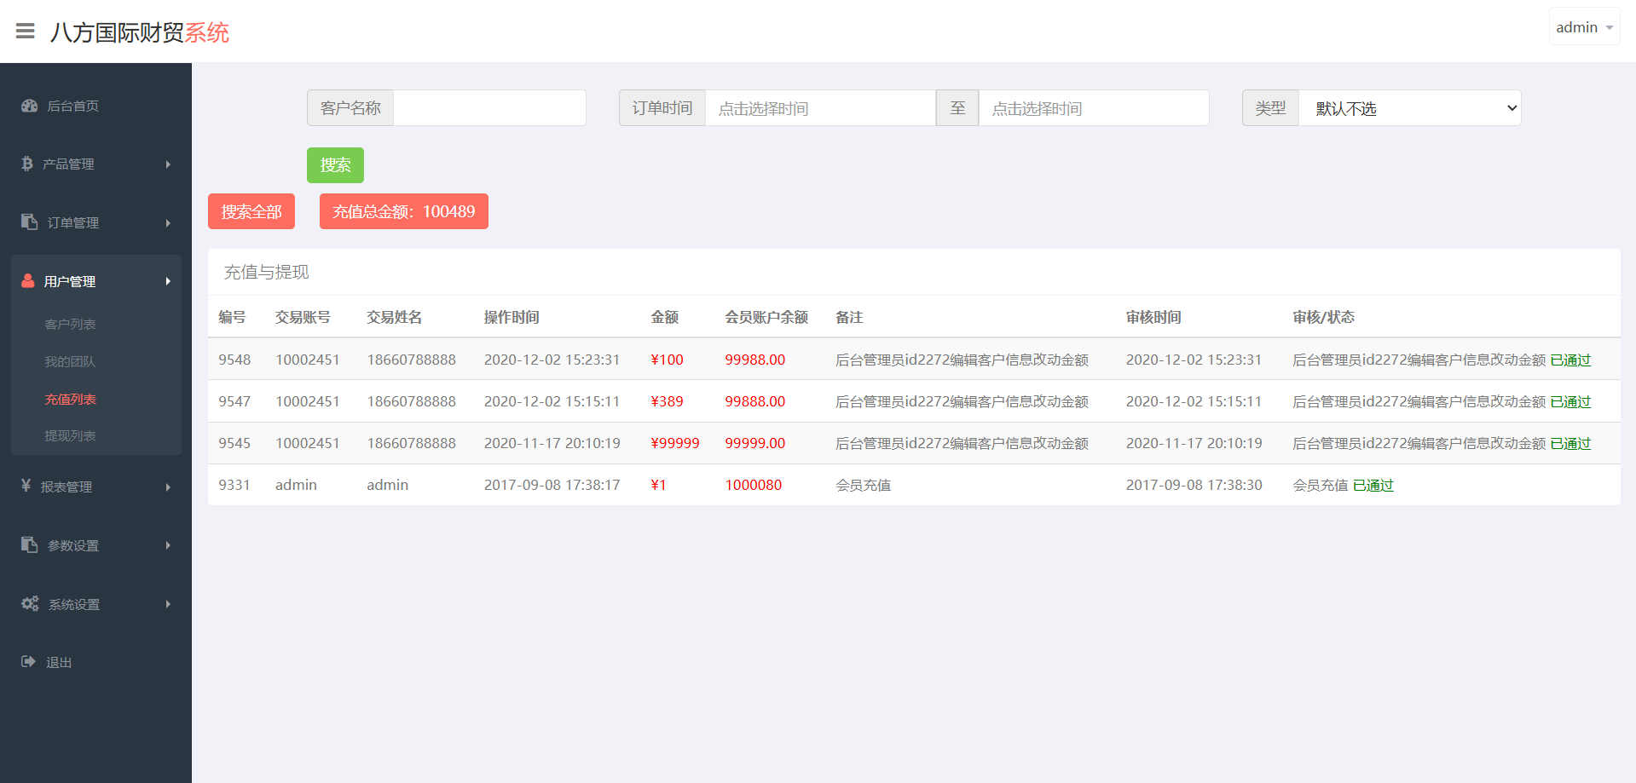Click the 会员充值 remark in row 9331
1636x783 pixels.
tap(863, 485)
